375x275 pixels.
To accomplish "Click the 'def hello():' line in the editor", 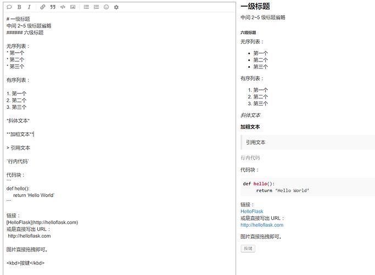I will (x=18, y=189).
